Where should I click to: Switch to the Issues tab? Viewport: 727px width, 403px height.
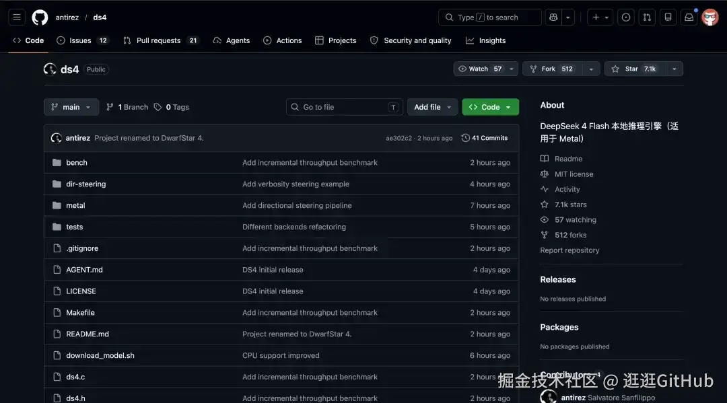82,41
